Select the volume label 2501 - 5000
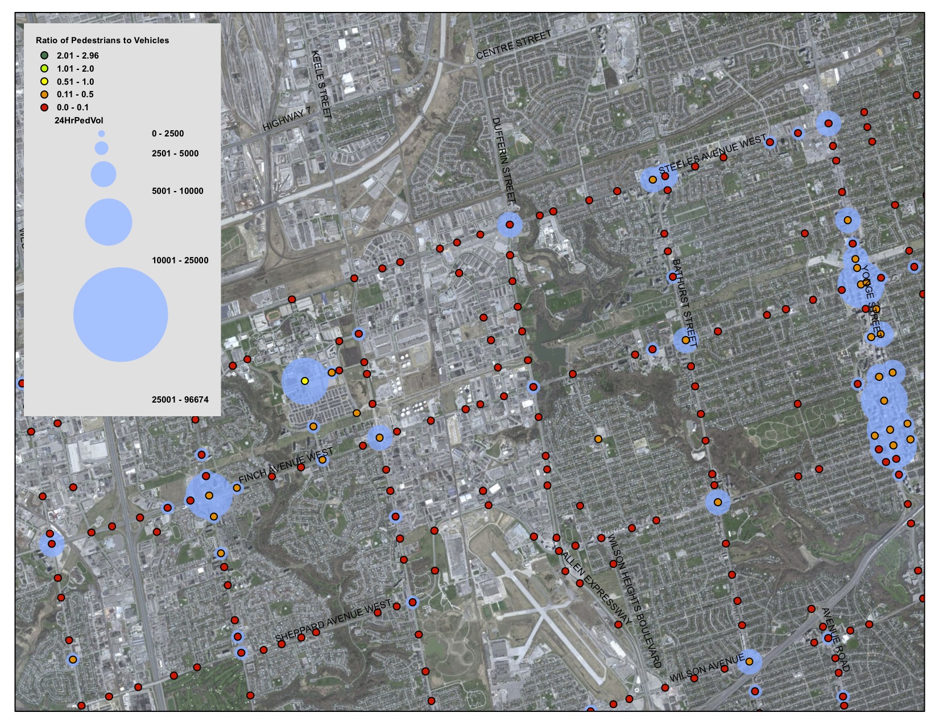The image size is (939, 725). point(175,154)
